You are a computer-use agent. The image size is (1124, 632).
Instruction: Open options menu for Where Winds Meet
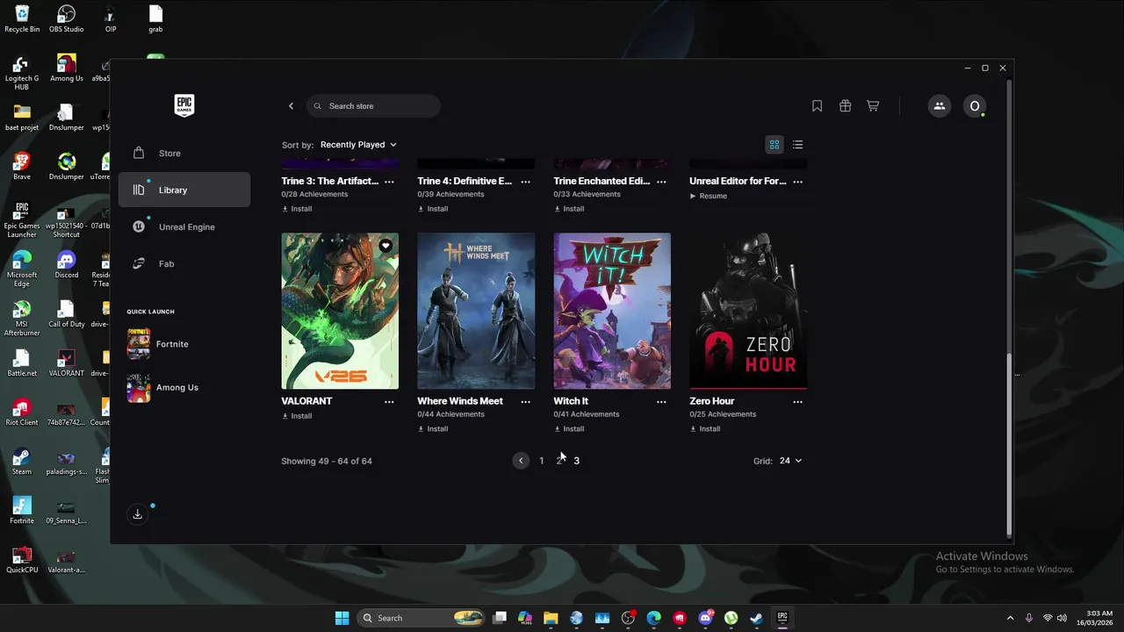pos(525,402)
